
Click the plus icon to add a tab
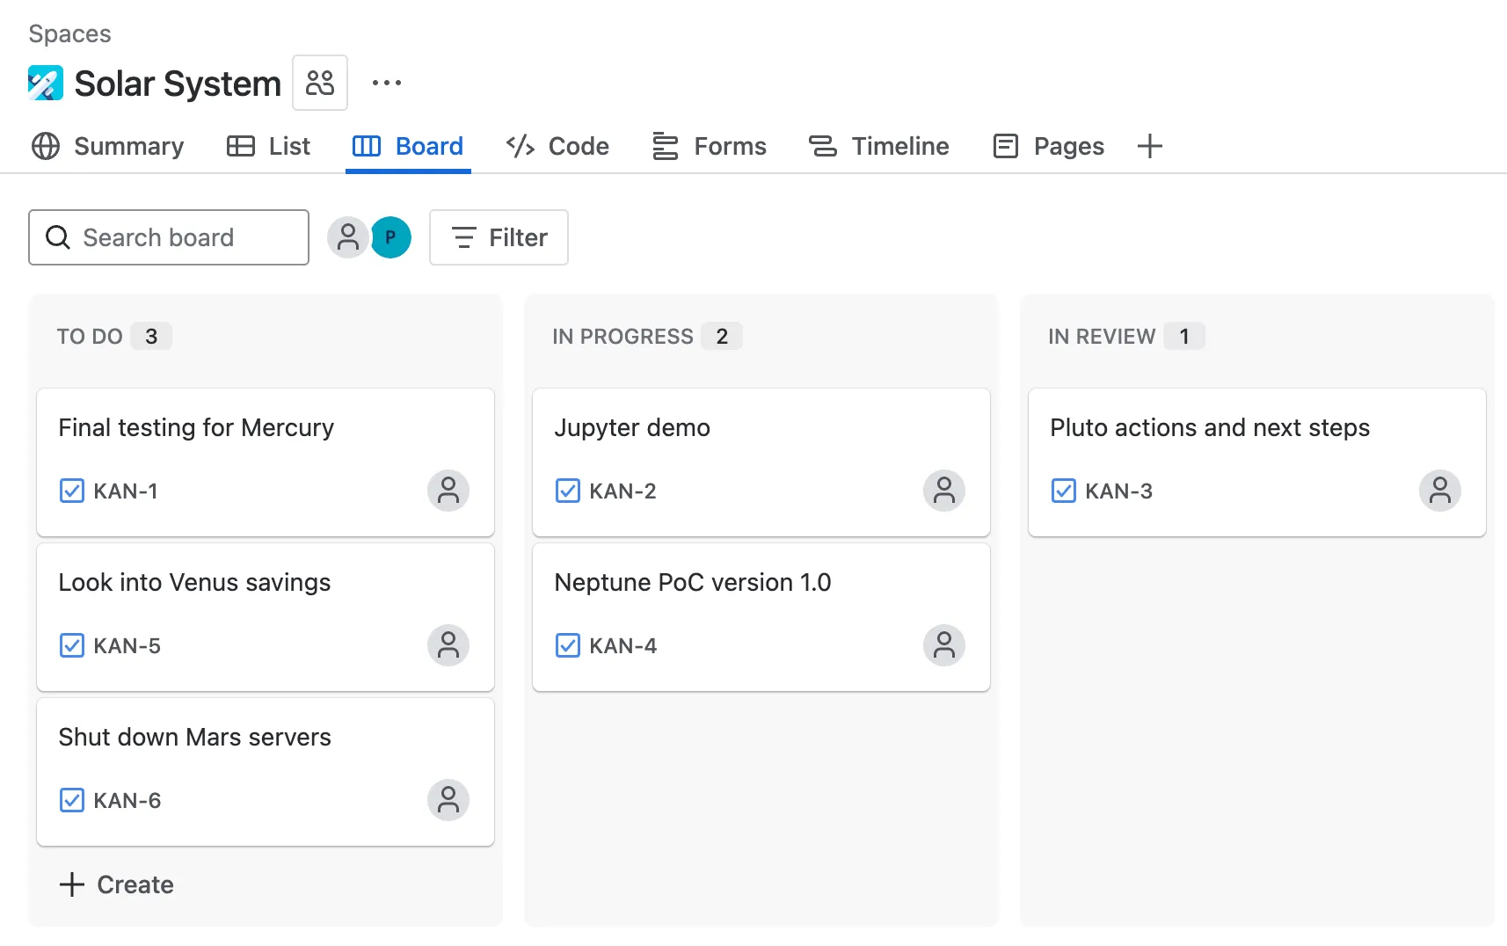click(x=1149, y=146)
